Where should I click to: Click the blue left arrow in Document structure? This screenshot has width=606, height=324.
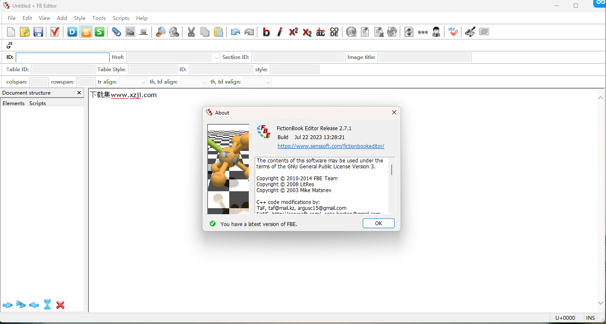[x=34, y=305]
